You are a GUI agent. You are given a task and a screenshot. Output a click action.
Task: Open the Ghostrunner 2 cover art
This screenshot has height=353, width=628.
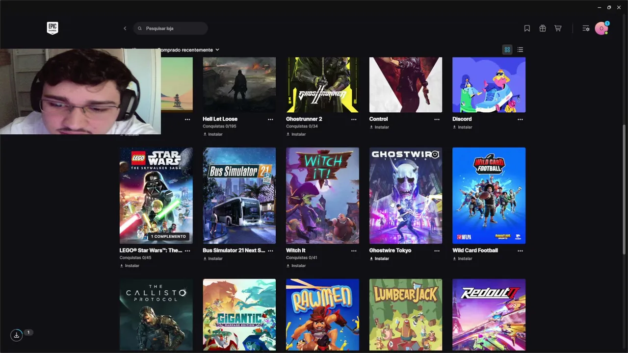(322, 85)
